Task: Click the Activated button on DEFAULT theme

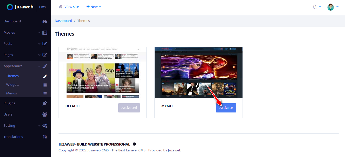Action: pyautogui.click(x=129, y=108)
